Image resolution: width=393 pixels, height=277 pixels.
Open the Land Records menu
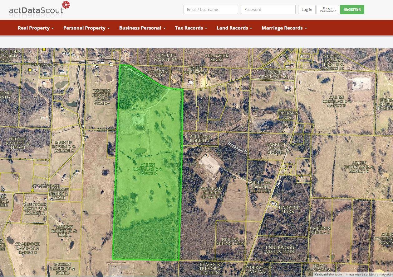pyautogui.click(x=234, y=28)
